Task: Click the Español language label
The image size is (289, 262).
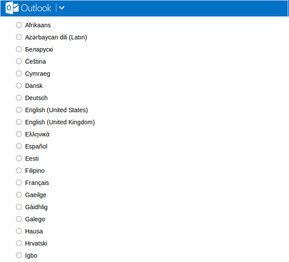Action: coord(36,147)
